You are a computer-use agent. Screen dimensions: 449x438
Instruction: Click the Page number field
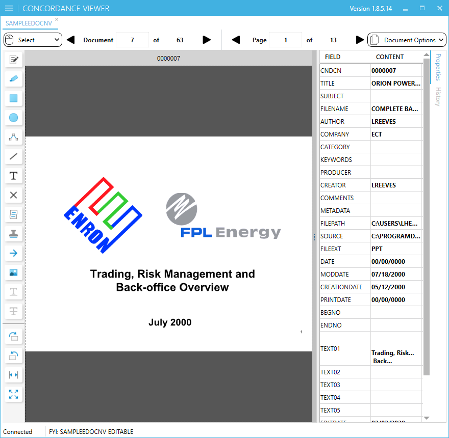pos(286,40)
